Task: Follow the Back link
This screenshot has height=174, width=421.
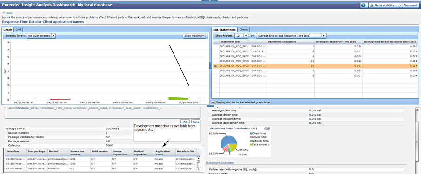Action: click(x=9, y=13)
